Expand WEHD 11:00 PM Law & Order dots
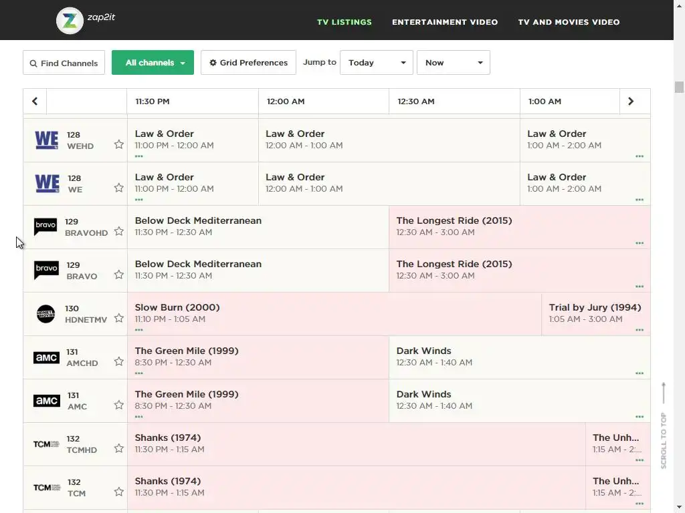 [x=139, y=156]
